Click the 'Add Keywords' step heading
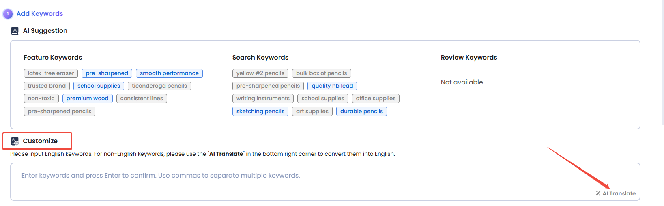The image size is (664, 206). coord(40,14)
